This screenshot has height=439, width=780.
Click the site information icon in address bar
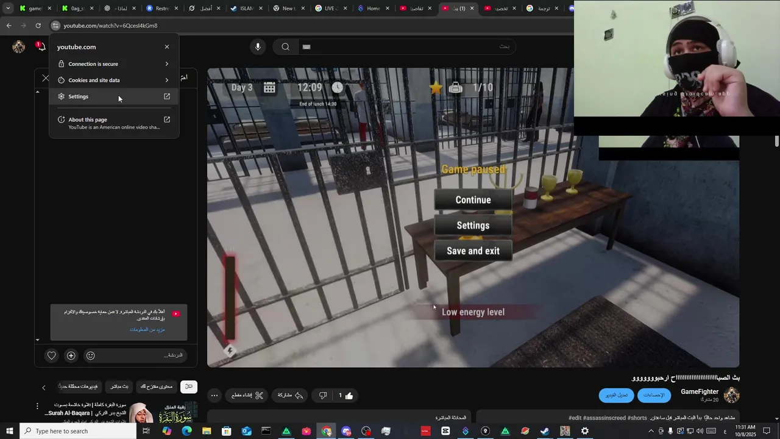[x=55, y=26]
